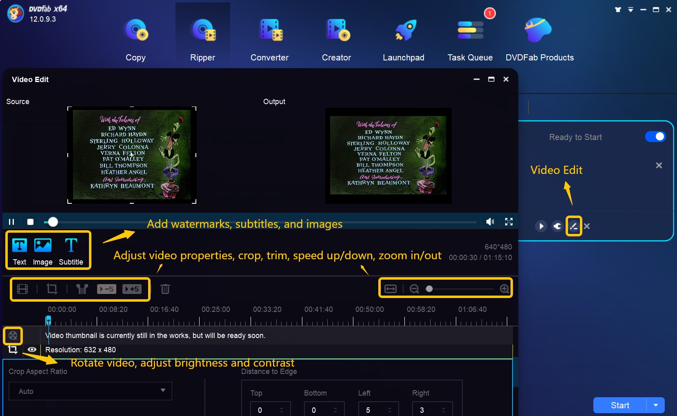Select the Trim tool

click(82, 289)
